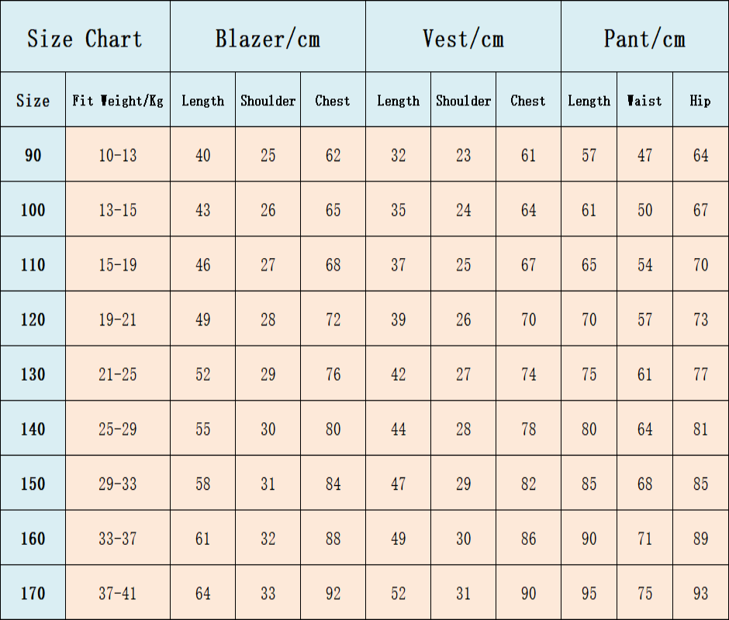Click size 130 row label
This screenshot has height=620, width=729.
[33, 374]
